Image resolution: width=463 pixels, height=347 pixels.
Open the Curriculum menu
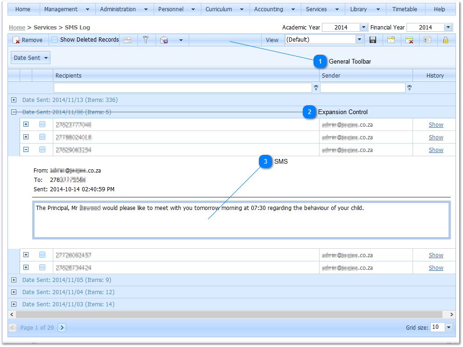coord(225,9)
